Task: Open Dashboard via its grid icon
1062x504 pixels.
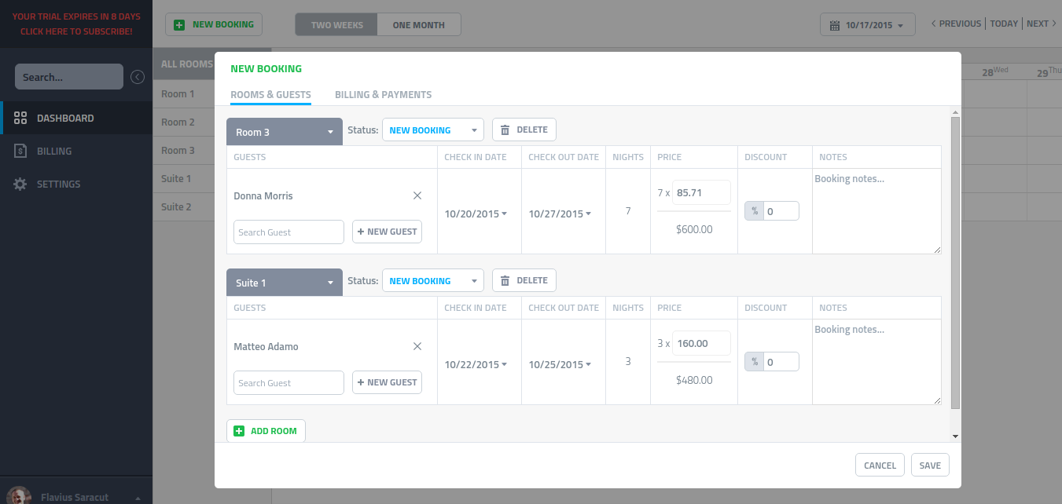Action: [x=21, y=119]
